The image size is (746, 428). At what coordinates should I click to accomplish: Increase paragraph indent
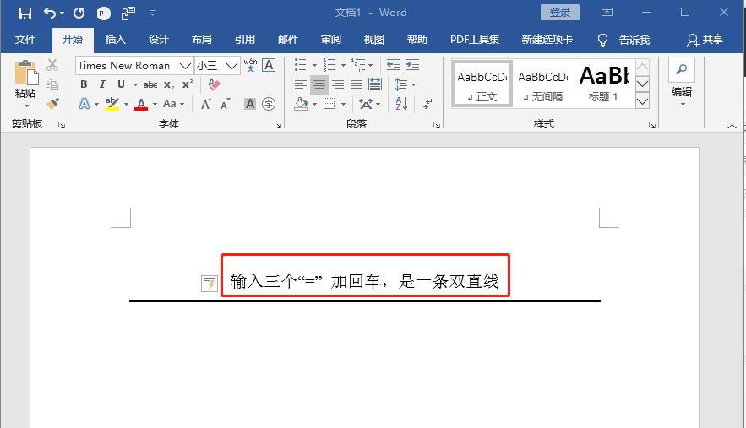(x=412, y=65)
